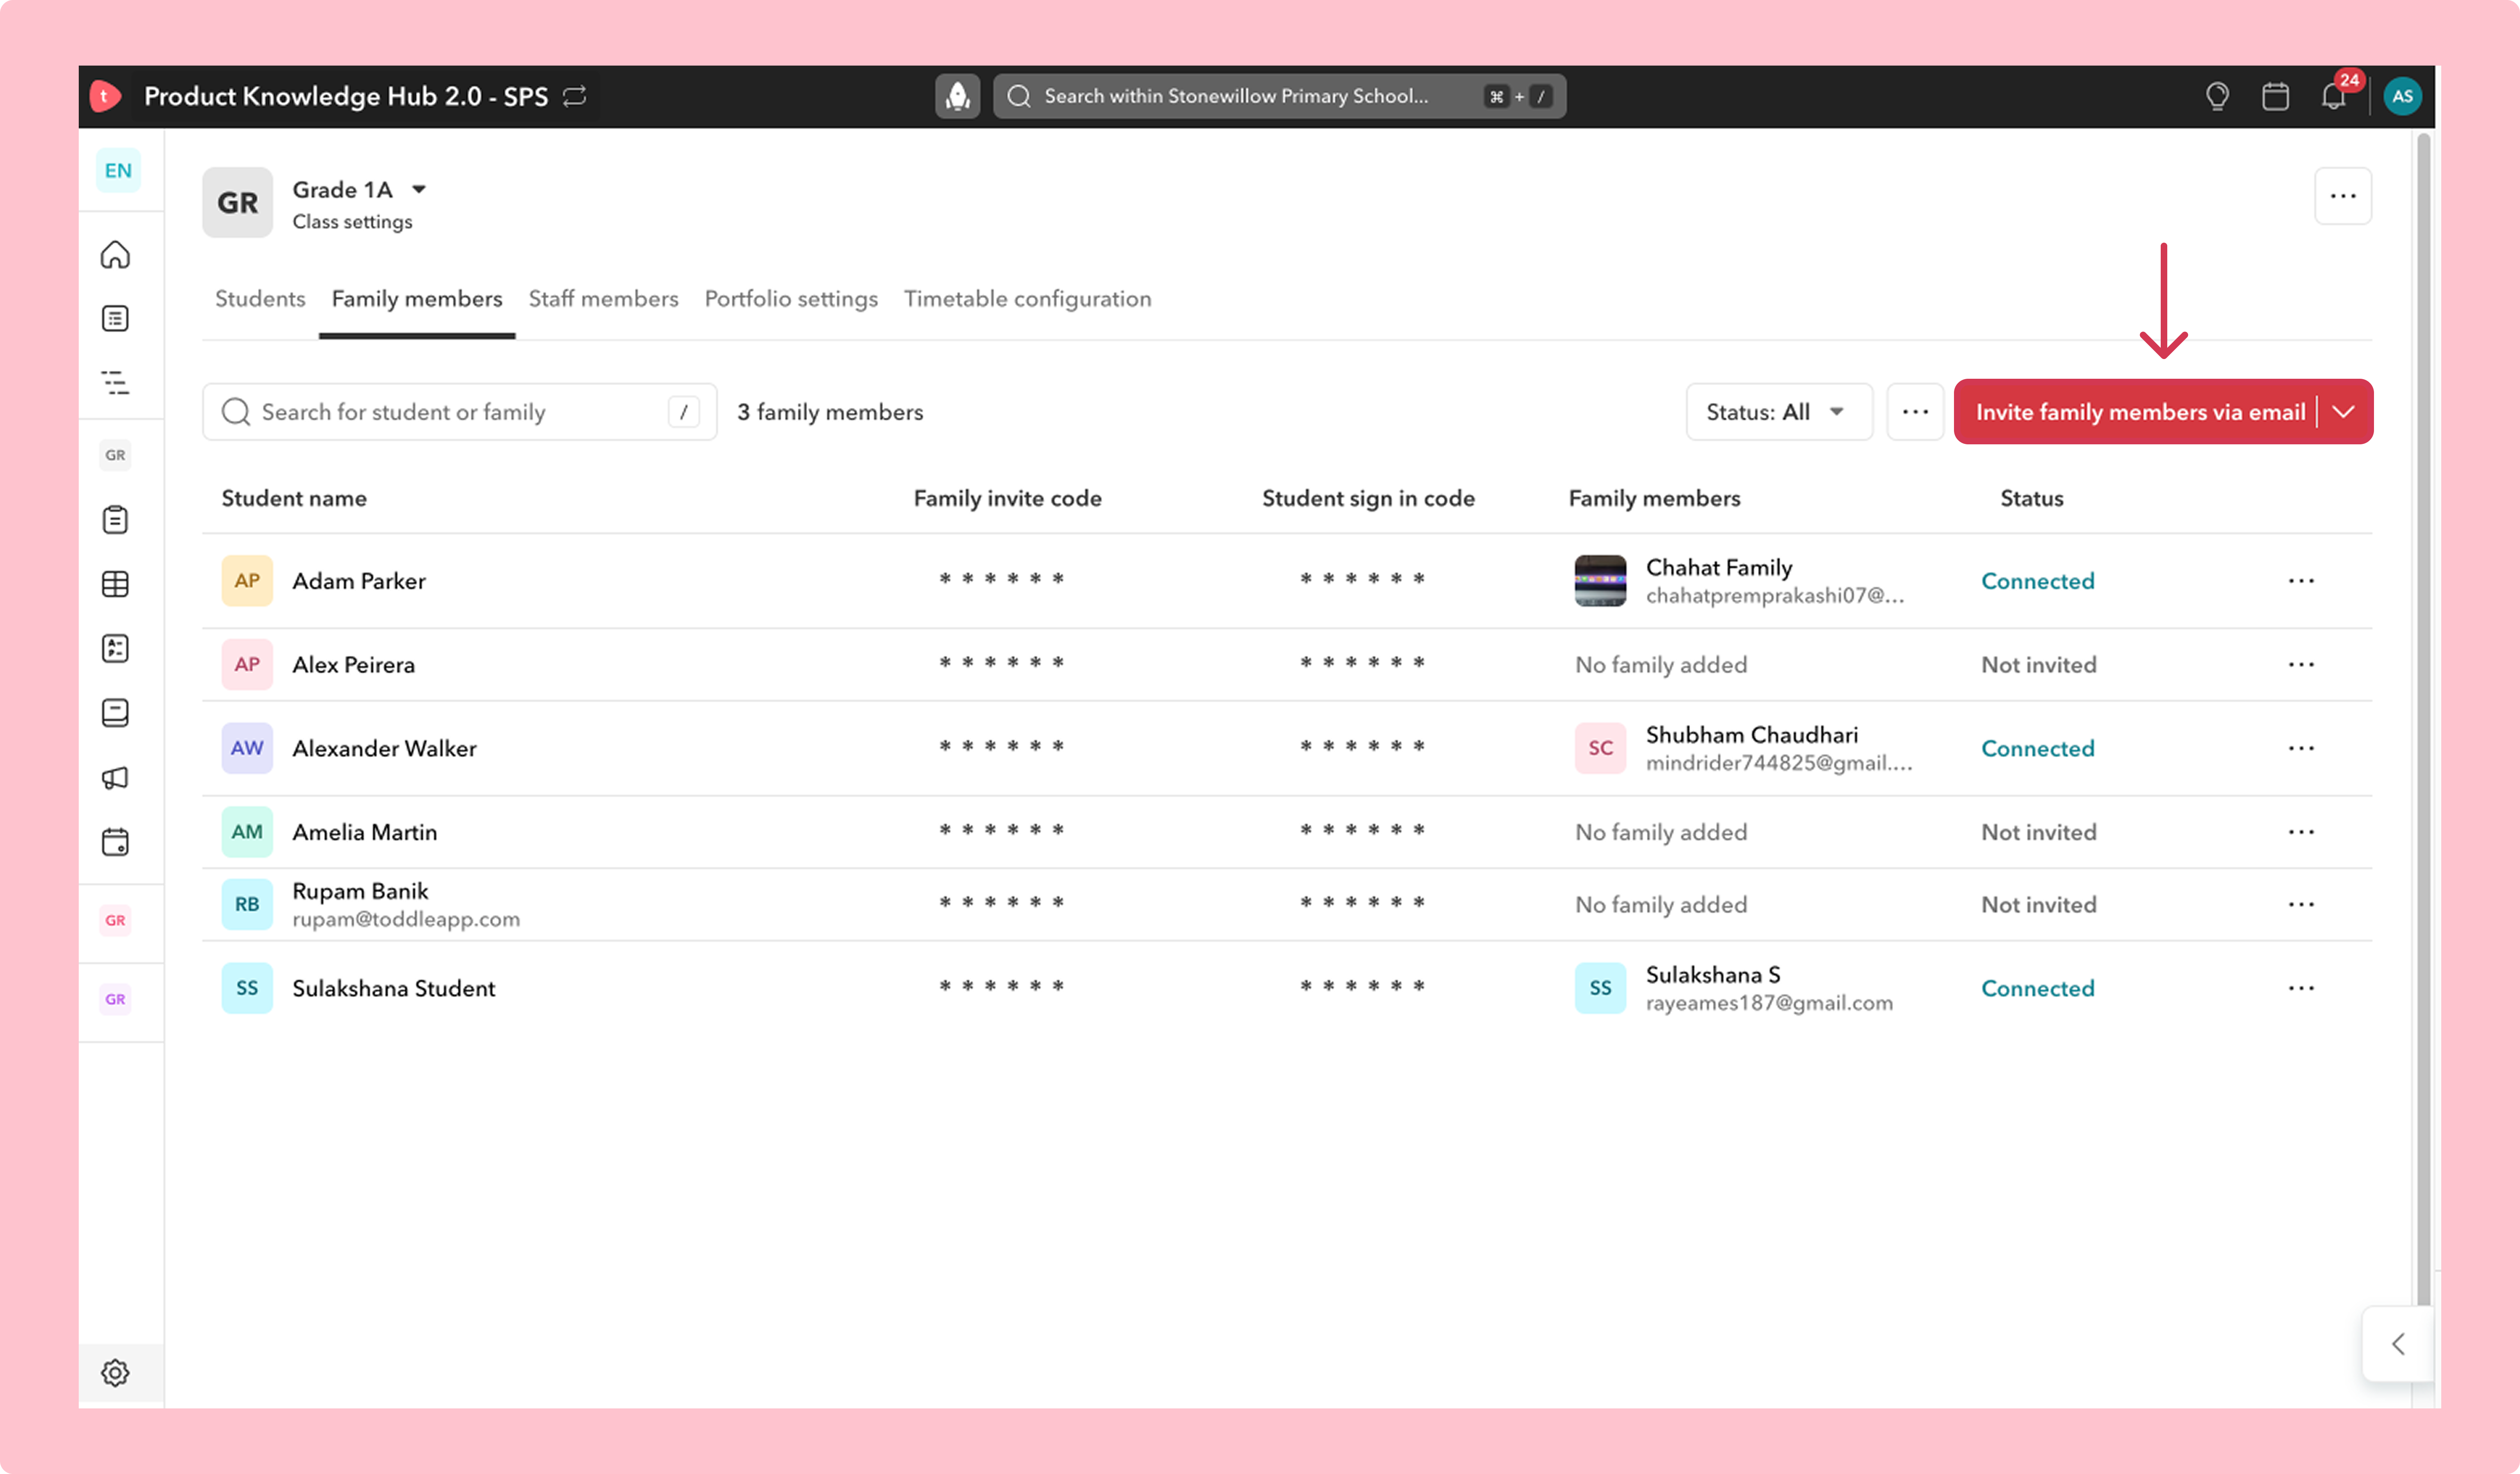2520x1474 pixels.
Task: Focus the Search for student or family box
Action: pos(460,412)
